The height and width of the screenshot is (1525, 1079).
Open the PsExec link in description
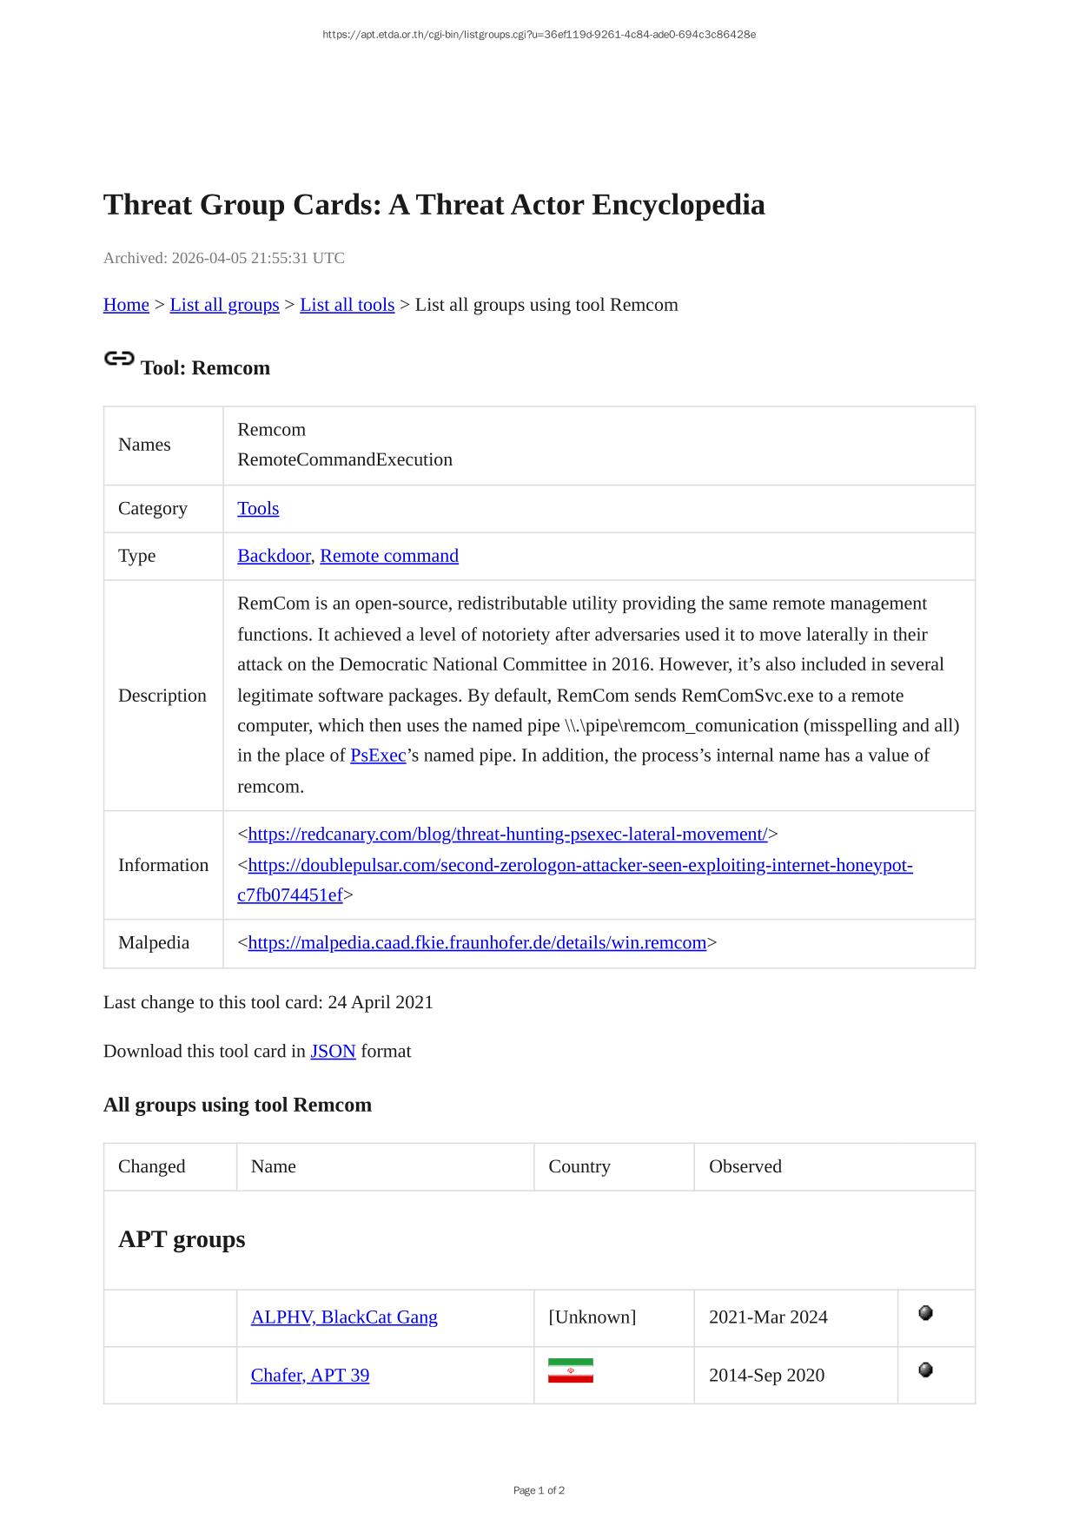378,756
